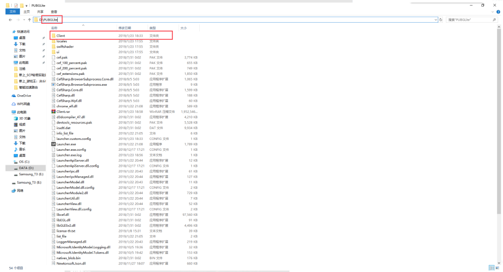Image resolution: width=503 pixels, height=272 pixels.
Task: Select the libcef.dll file
Action: click(63, 215)
